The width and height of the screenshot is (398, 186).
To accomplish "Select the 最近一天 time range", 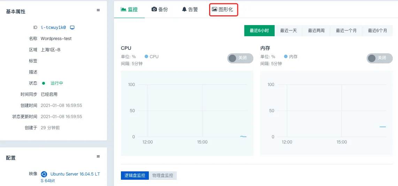I will click(289, 31).
